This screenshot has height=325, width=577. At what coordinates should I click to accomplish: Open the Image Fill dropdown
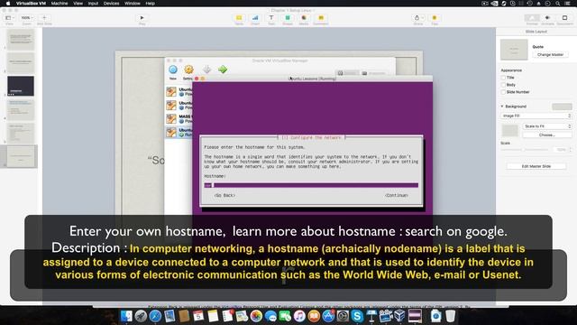536,116
